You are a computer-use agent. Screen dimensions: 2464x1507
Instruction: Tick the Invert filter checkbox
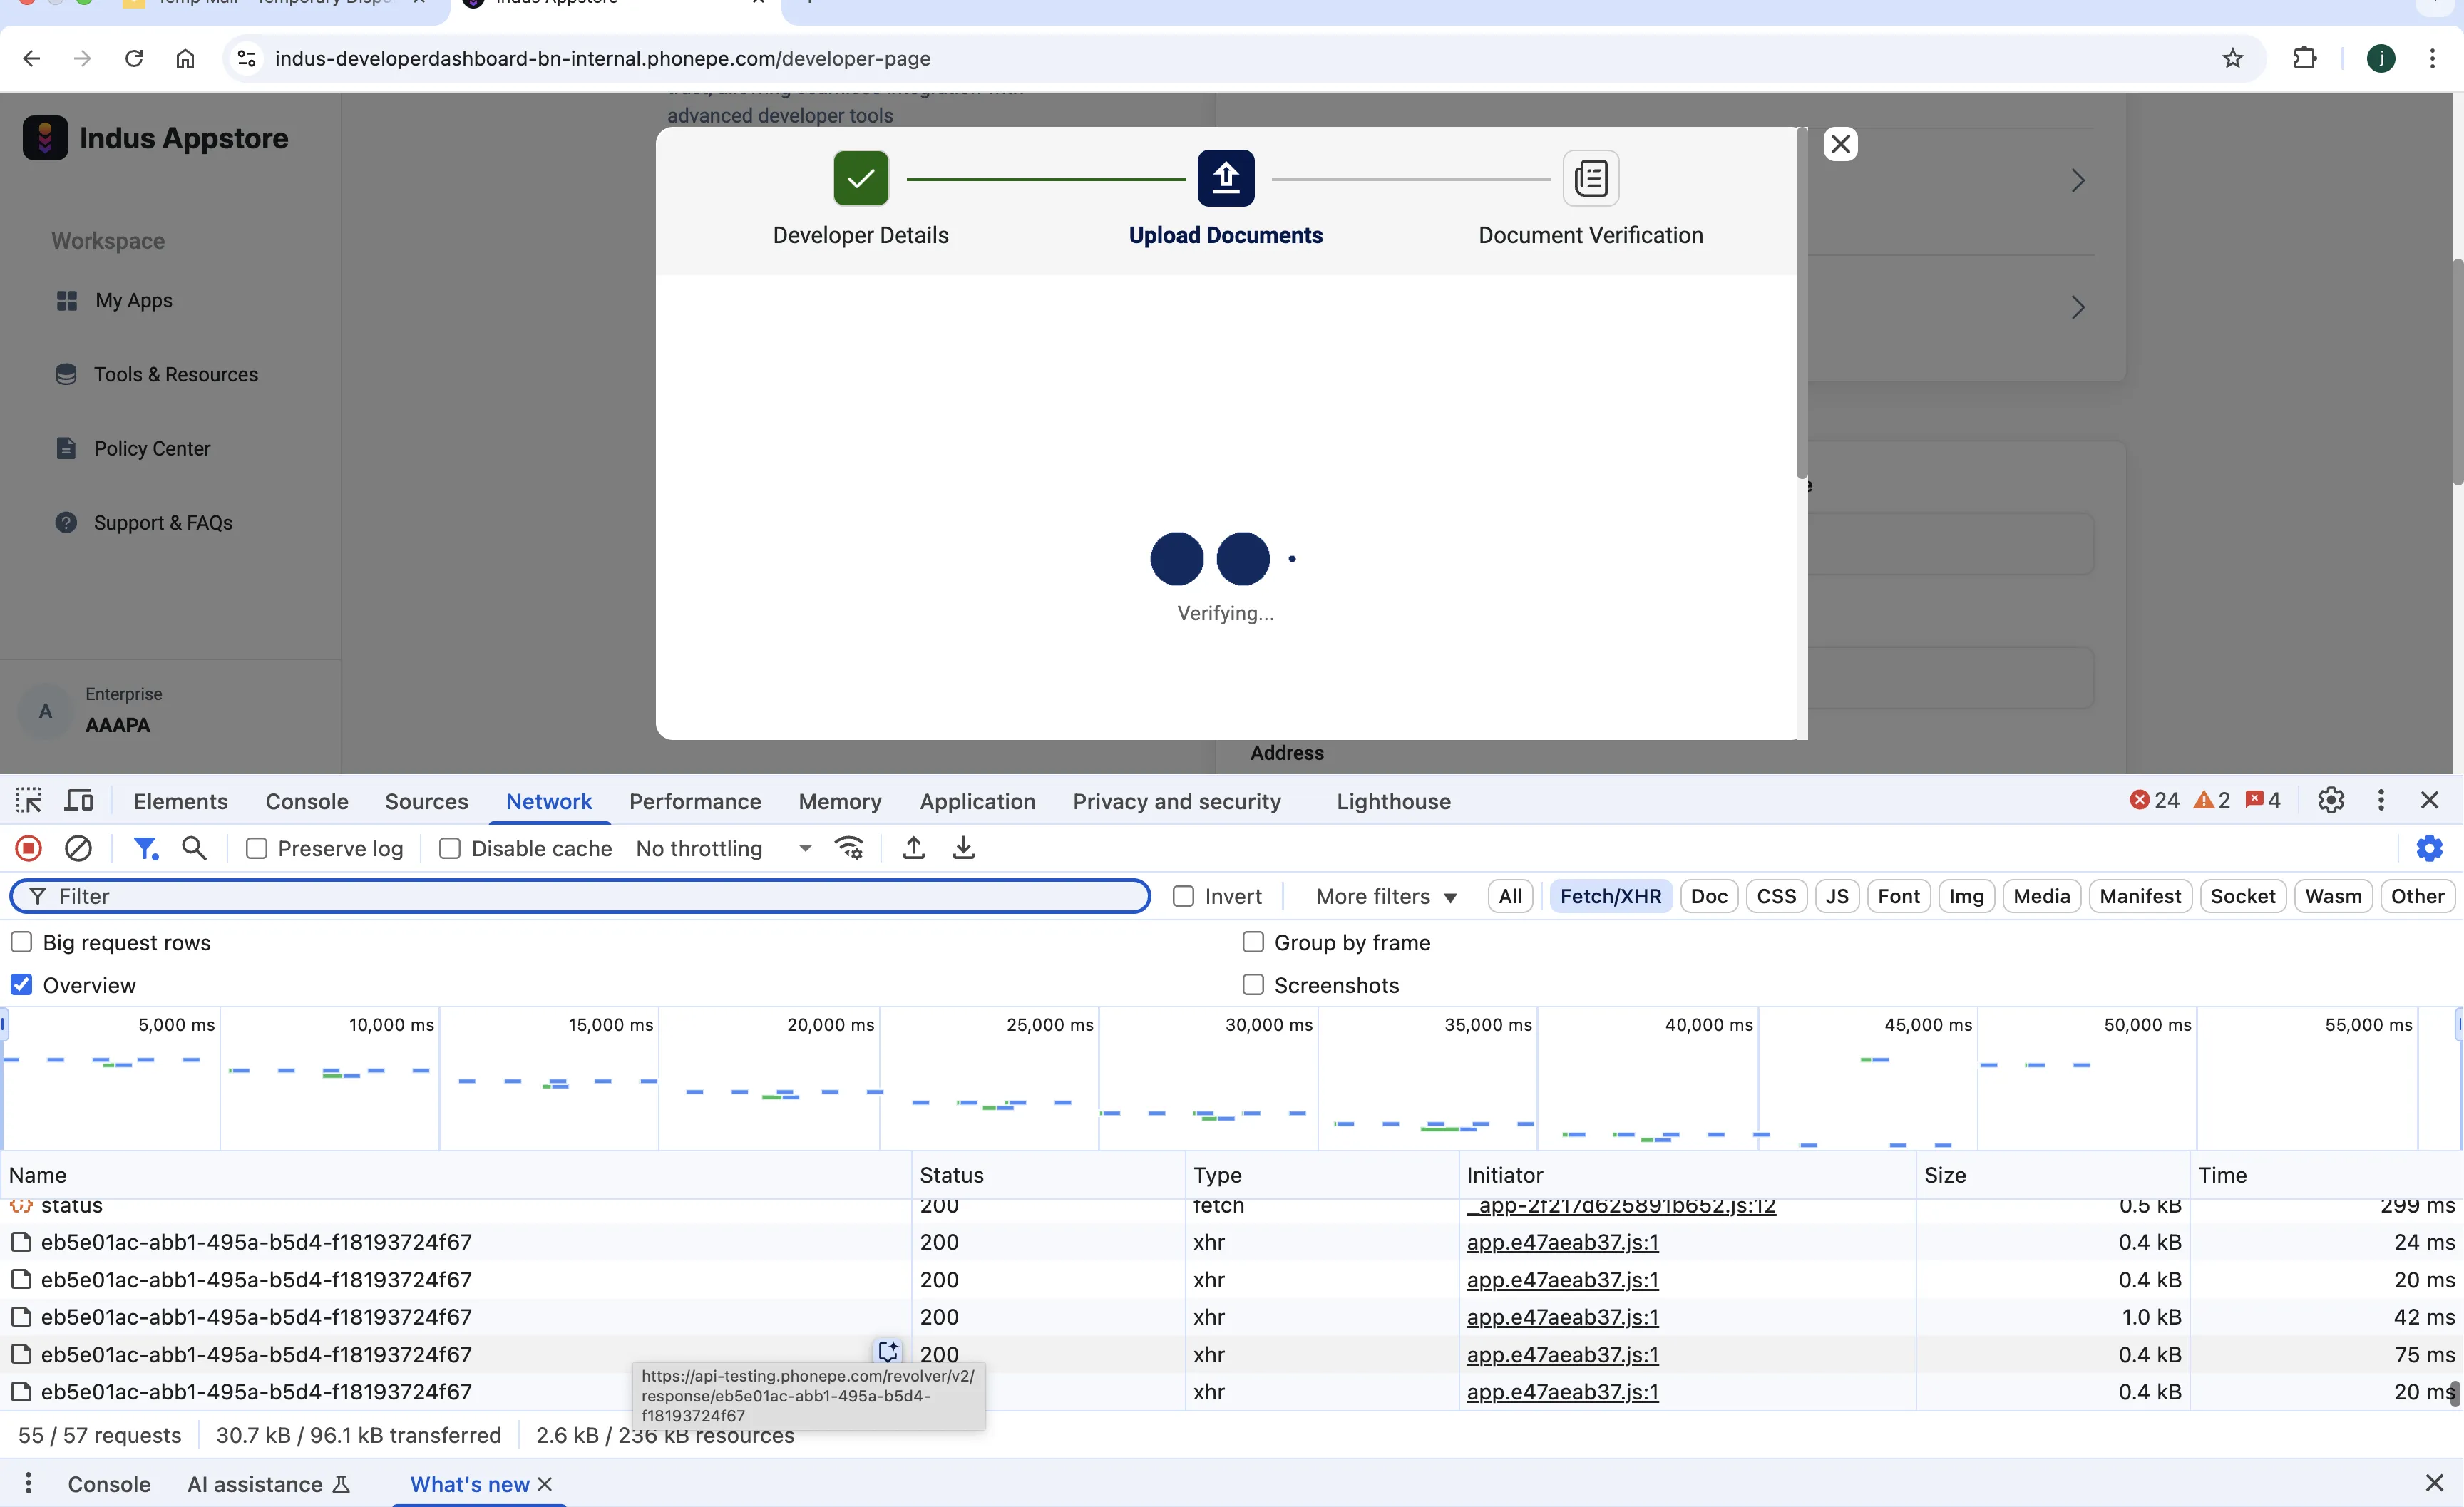coord(1183,896)
